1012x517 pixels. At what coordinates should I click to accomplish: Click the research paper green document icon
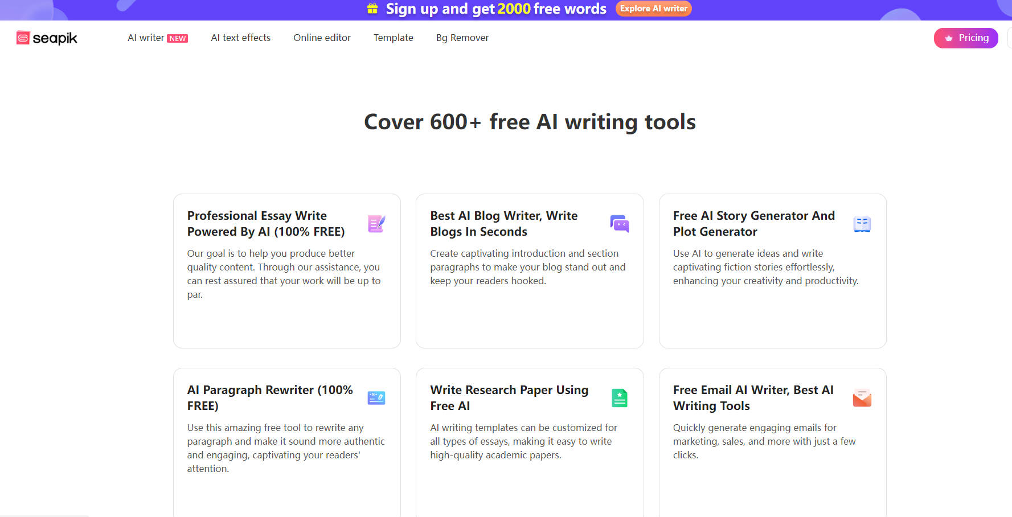click(x=619, y=398)
